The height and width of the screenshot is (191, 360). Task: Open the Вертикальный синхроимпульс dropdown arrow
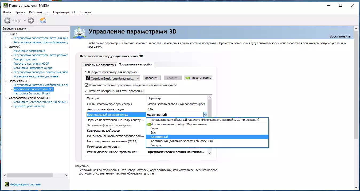click(205, 115)
